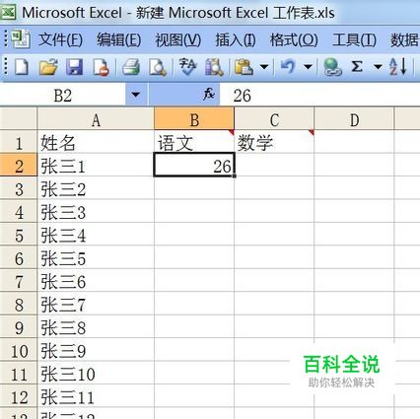The width and height of the screenshot is (420, 419).
Task: Click cell containing 张三2
Action: (96, 188)
